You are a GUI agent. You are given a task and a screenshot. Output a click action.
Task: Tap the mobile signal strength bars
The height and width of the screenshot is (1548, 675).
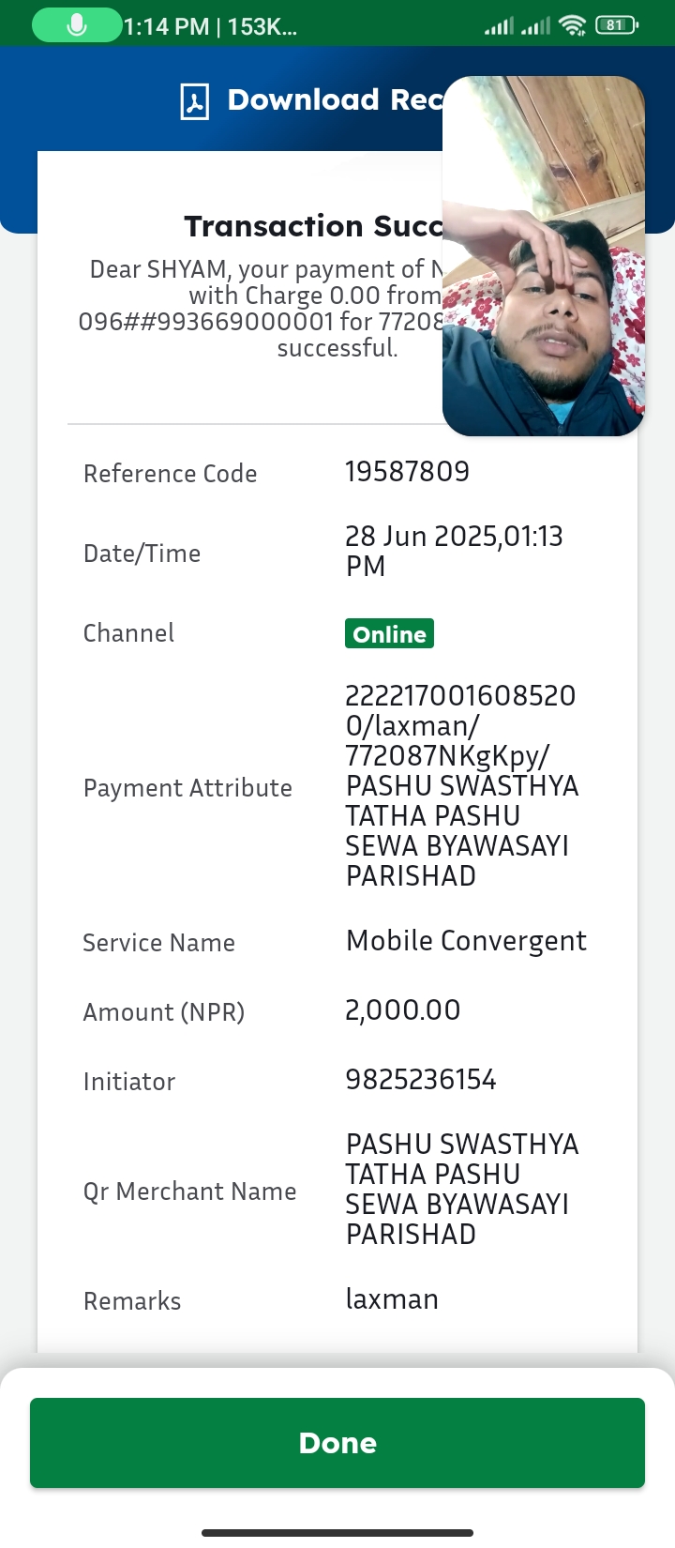coord(517,26)
